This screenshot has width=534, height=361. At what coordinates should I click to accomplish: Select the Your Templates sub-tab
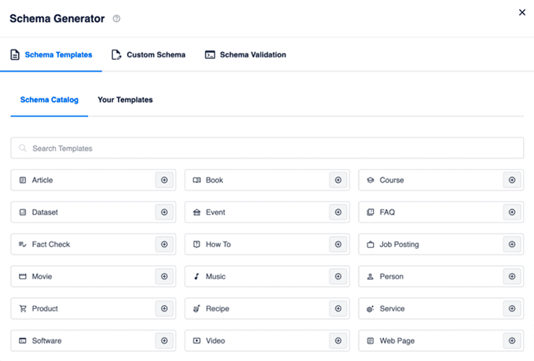(x=125, y=100)
